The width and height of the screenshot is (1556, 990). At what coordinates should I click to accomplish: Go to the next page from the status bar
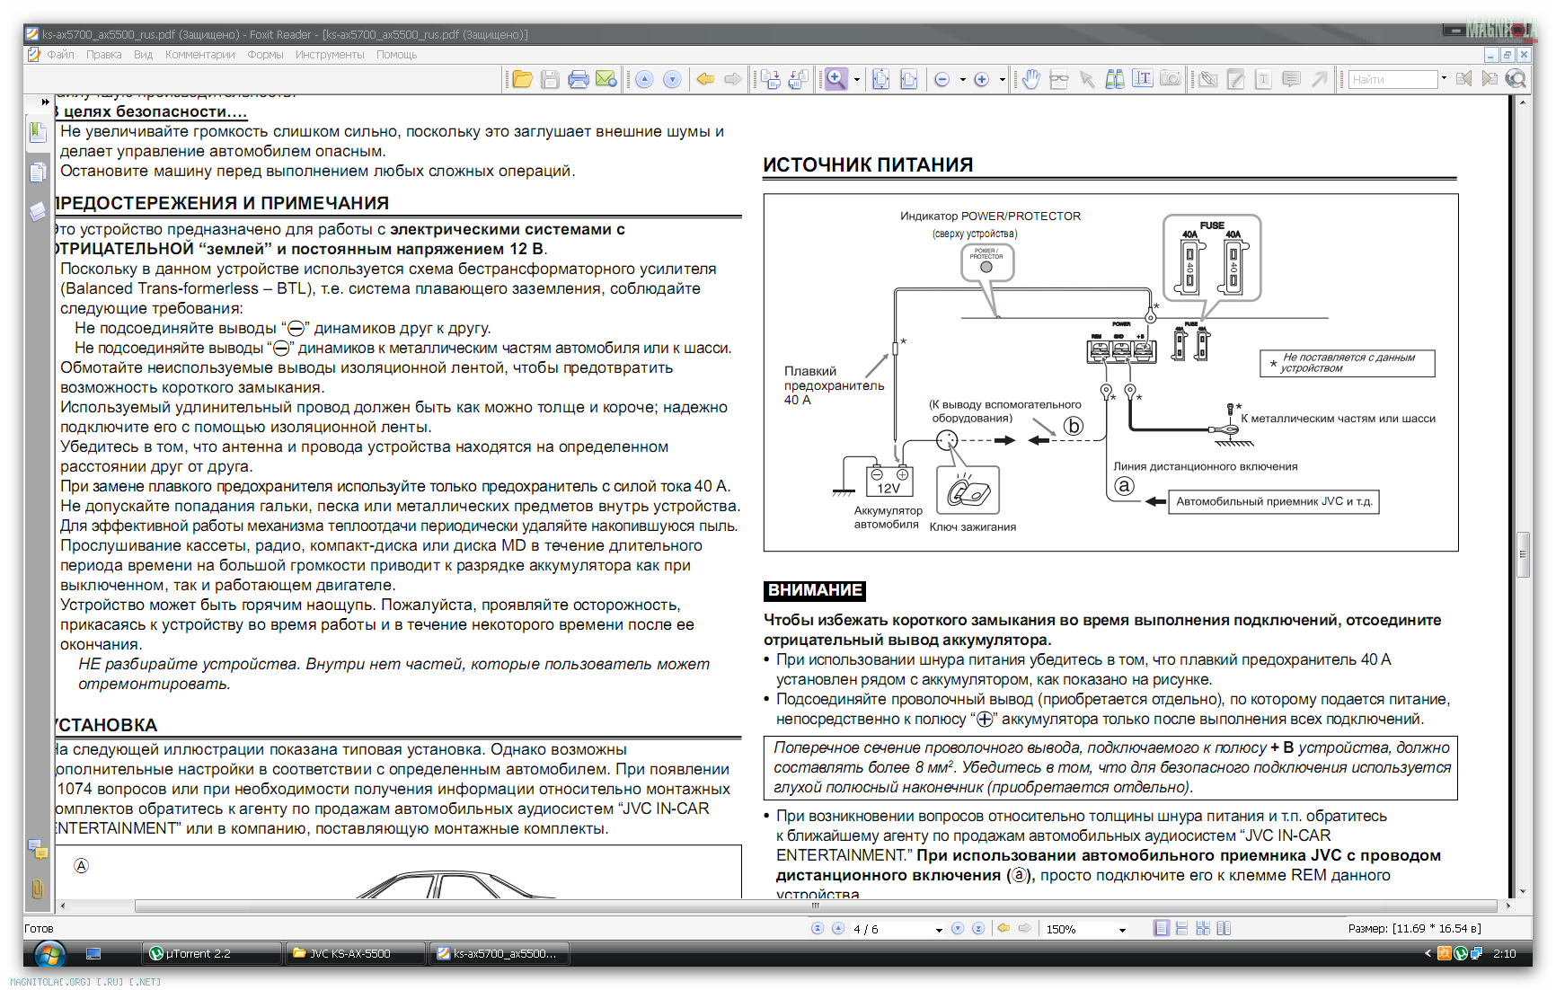[958, 928]
